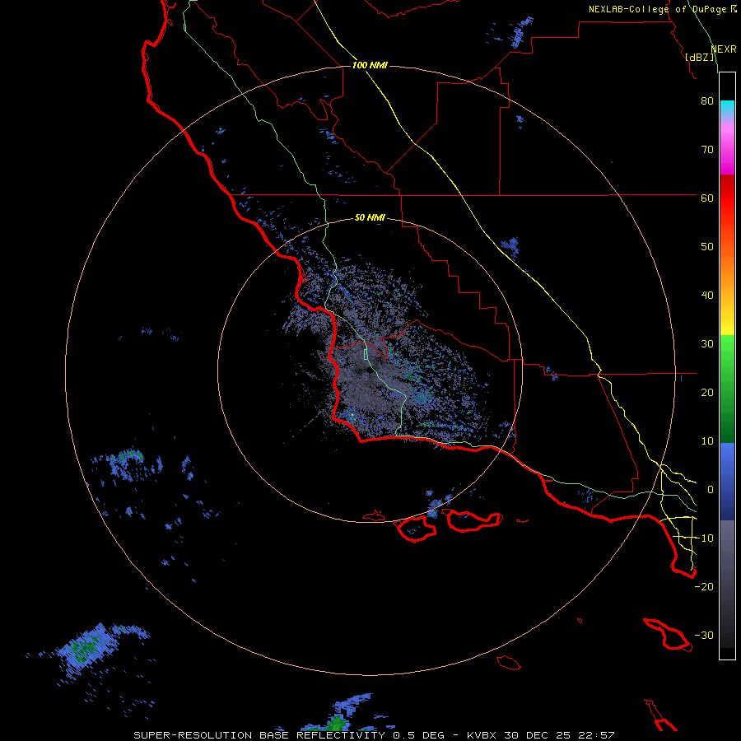Click the 40 value on the dBZ scale
Viewport: 741px width, 741px height.
(707, 296)
